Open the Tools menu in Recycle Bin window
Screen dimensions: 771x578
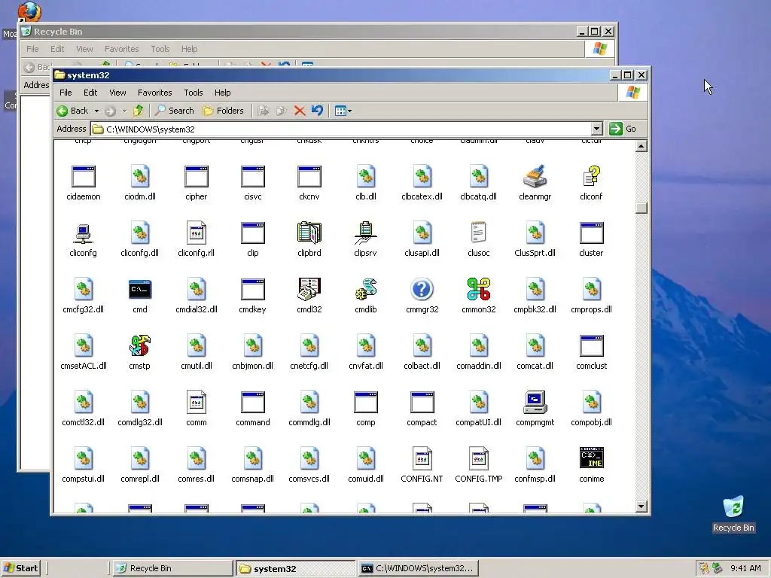point(160,49)
